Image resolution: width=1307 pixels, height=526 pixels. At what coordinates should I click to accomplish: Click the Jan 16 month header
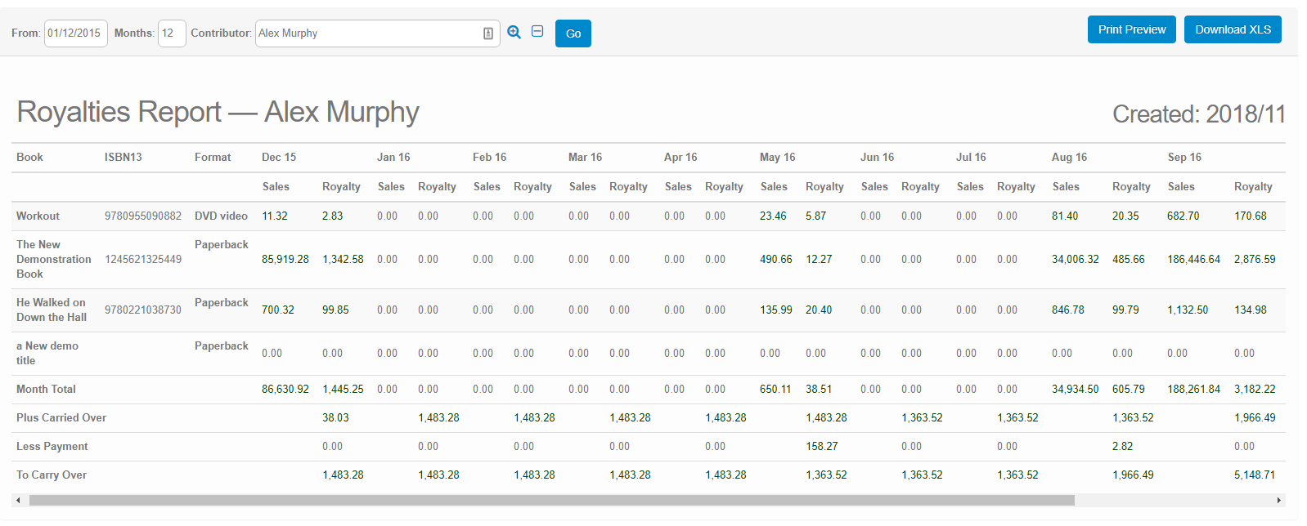[393, 157]
